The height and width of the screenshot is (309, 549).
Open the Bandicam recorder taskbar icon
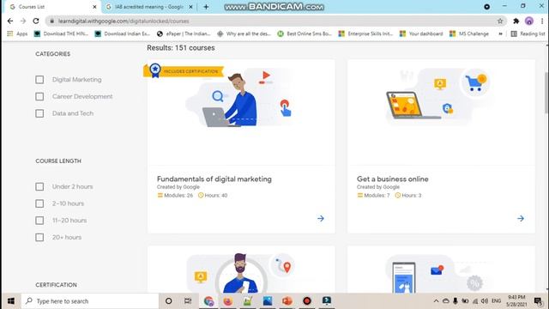[307, 301]
